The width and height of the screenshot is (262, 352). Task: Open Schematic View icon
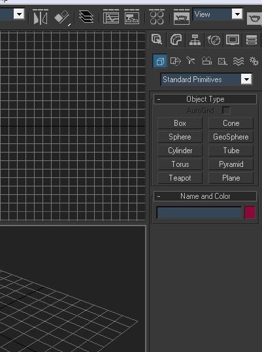[132, 17]
